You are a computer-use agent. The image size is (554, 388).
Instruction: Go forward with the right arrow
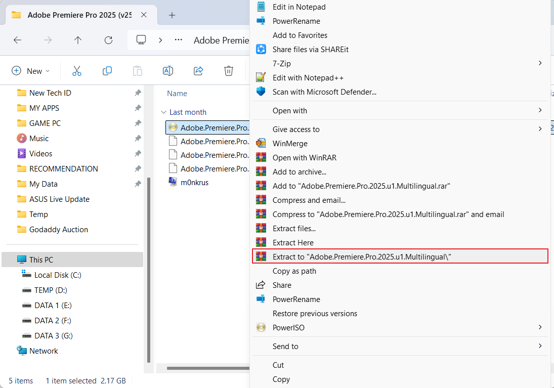48,40
